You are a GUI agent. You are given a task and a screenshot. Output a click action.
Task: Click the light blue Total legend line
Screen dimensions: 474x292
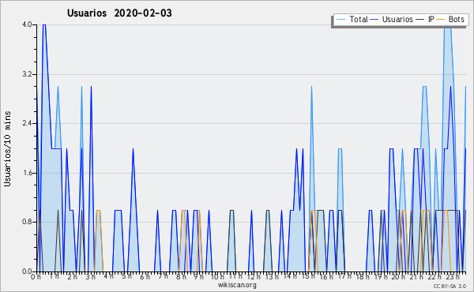coord(341,20)
